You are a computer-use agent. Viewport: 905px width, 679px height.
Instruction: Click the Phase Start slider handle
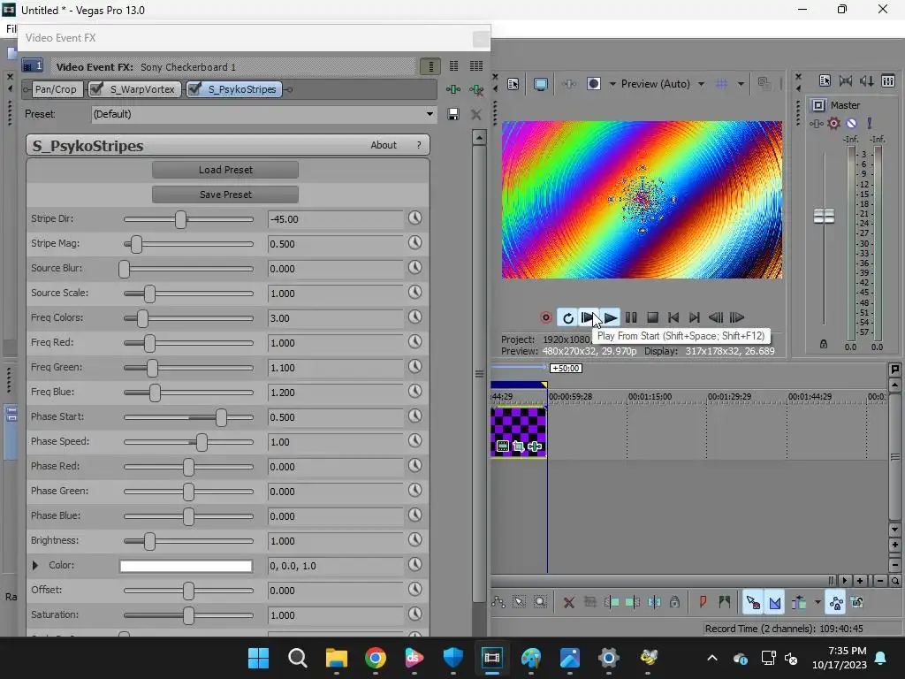point(221,417)
